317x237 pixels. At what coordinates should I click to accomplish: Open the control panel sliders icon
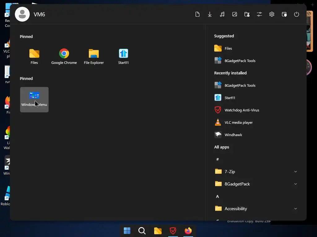click(x=259, y=14)
